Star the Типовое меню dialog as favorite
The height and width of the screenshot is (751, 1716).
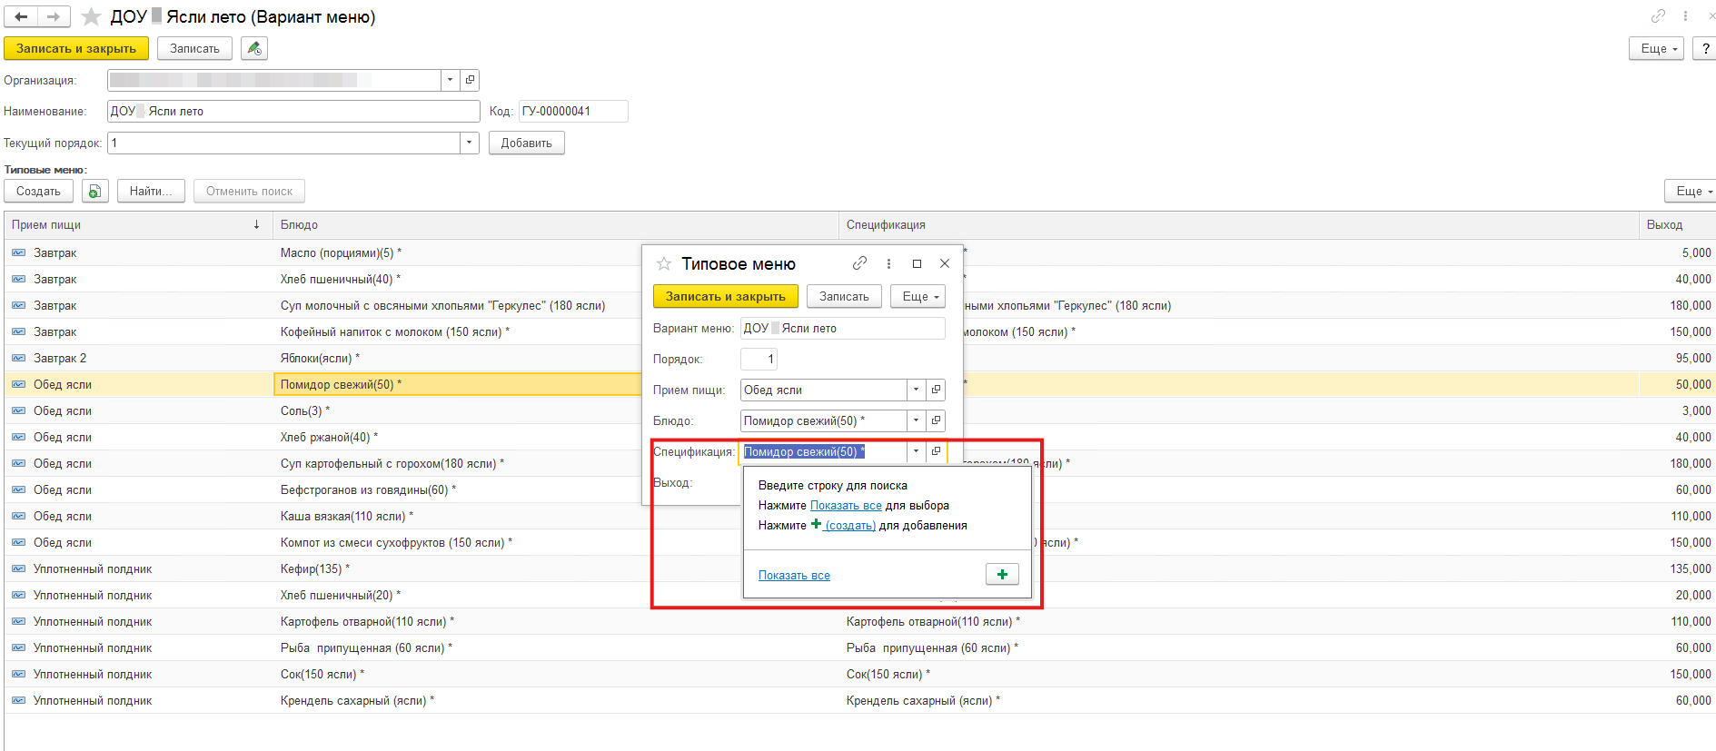coord(664,263)
